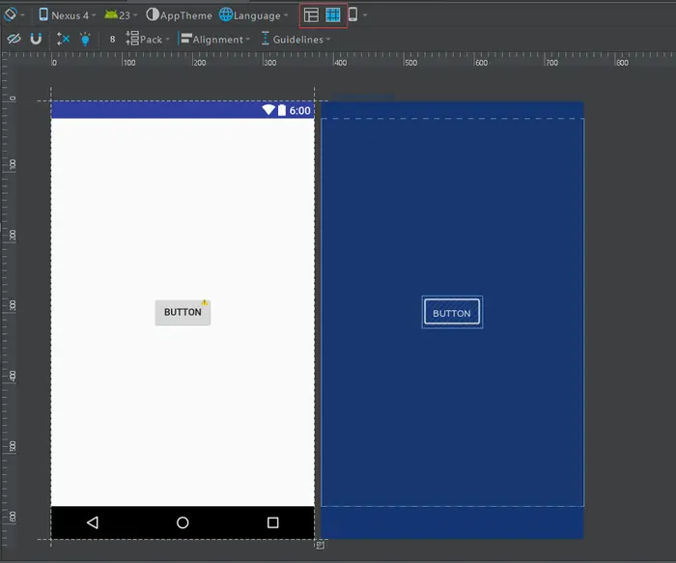This screenshot has height=563, width=676.
Task: Open the Nexus 4 device dropdown
Action: [x=67, y=15]
